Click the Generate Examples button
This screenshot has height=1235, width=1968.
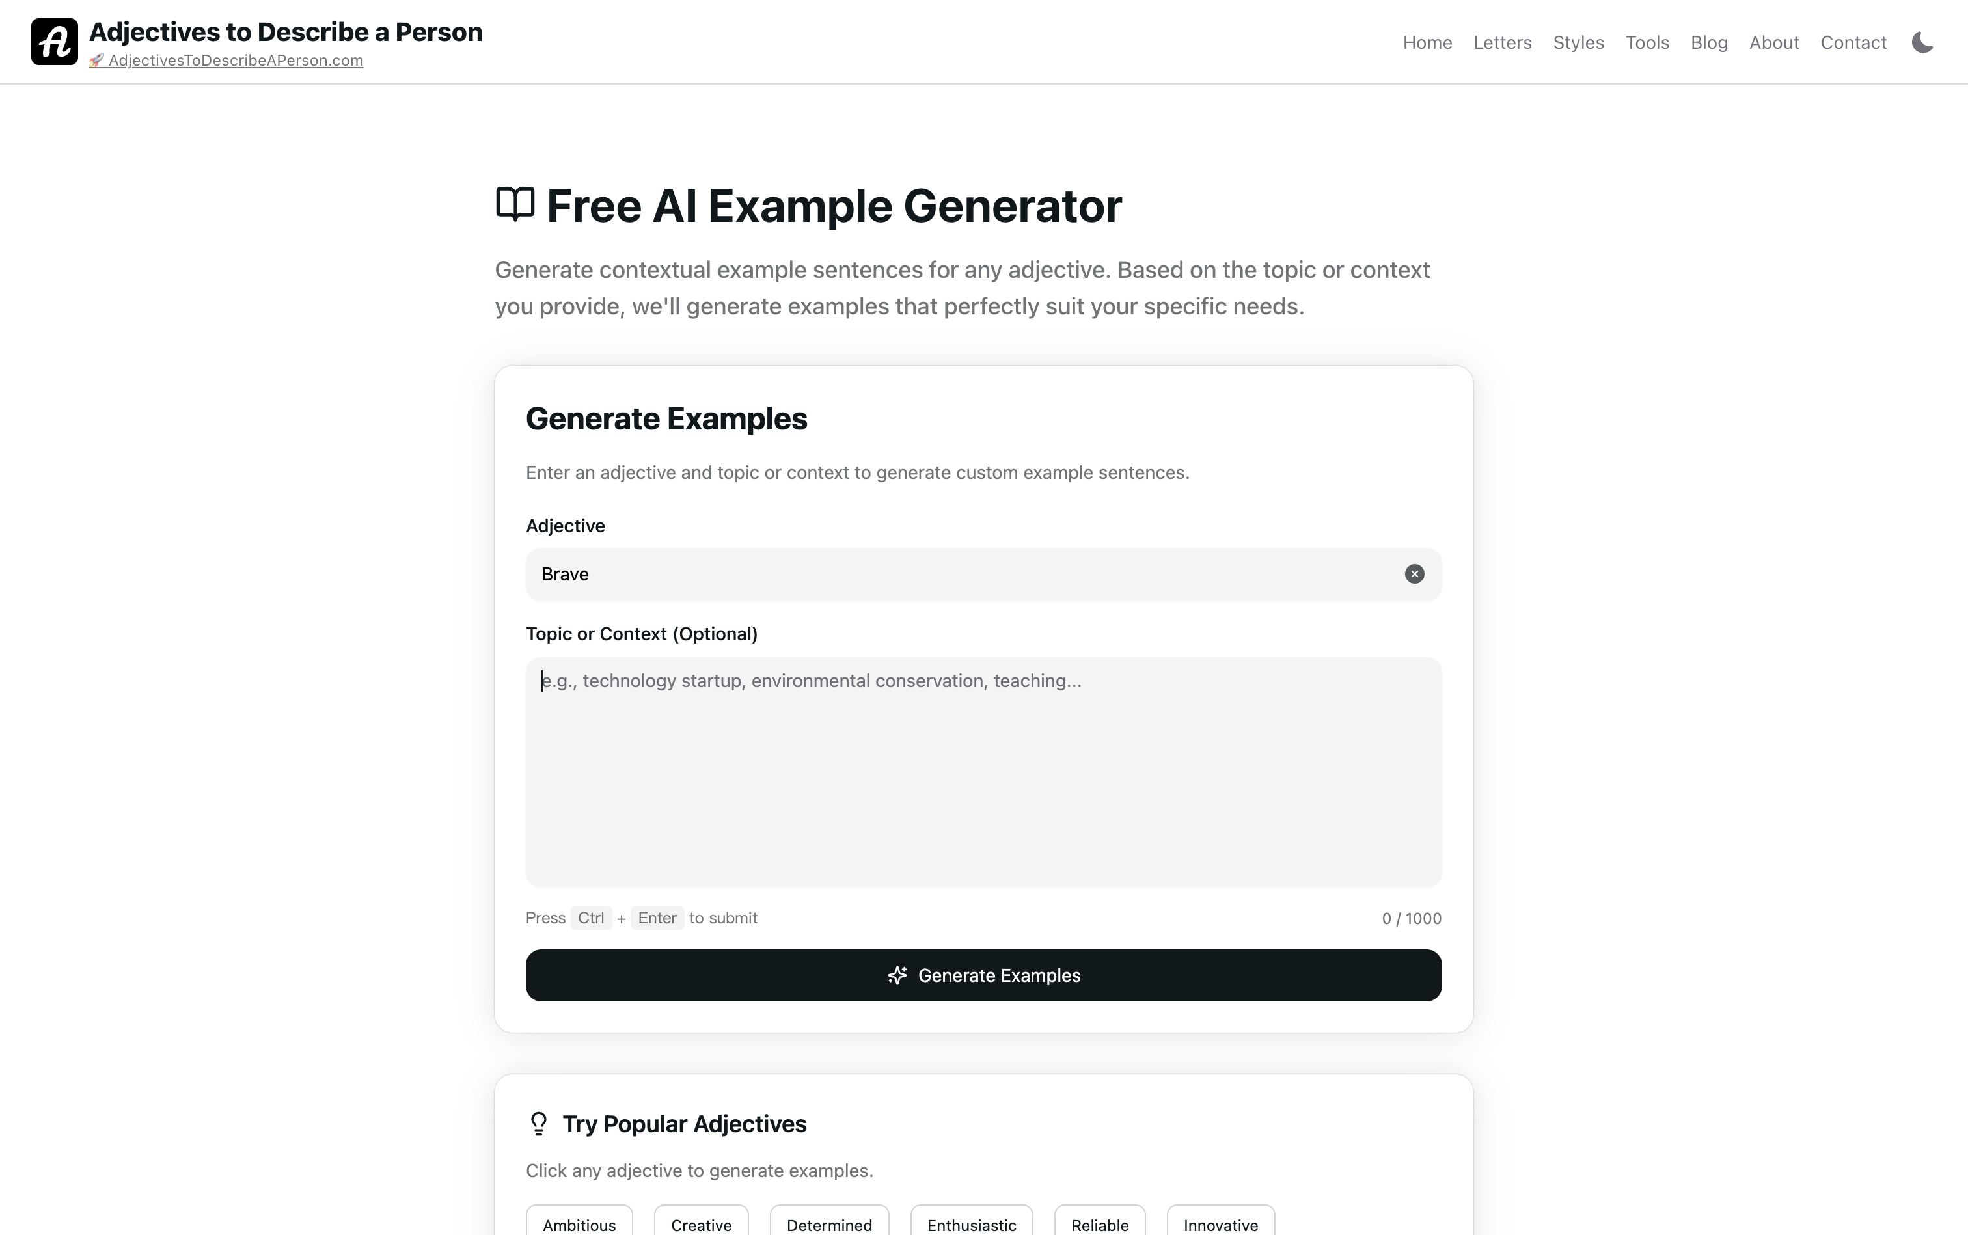tap(983, 975)
